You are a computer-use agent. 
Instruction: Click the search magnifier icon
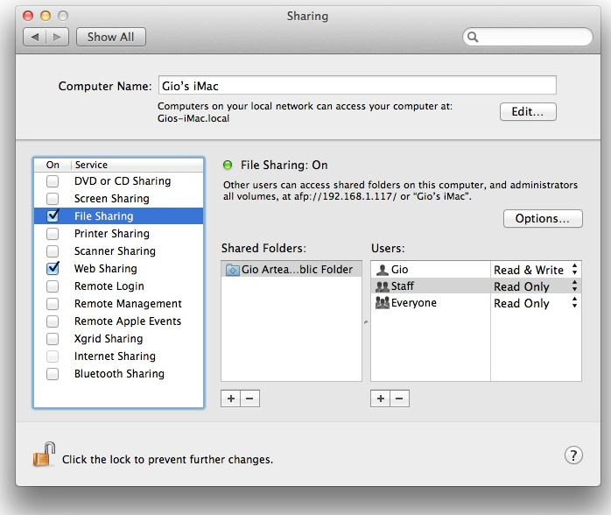click(473, 37)
